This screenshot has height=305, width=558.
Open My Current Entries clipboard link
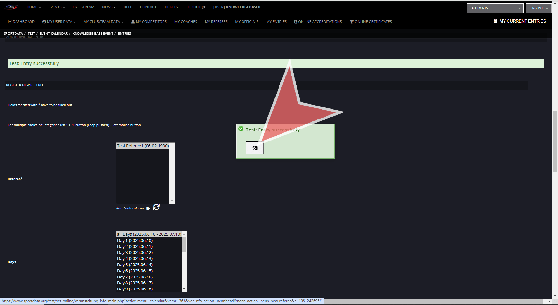click(x=519, y=21)
